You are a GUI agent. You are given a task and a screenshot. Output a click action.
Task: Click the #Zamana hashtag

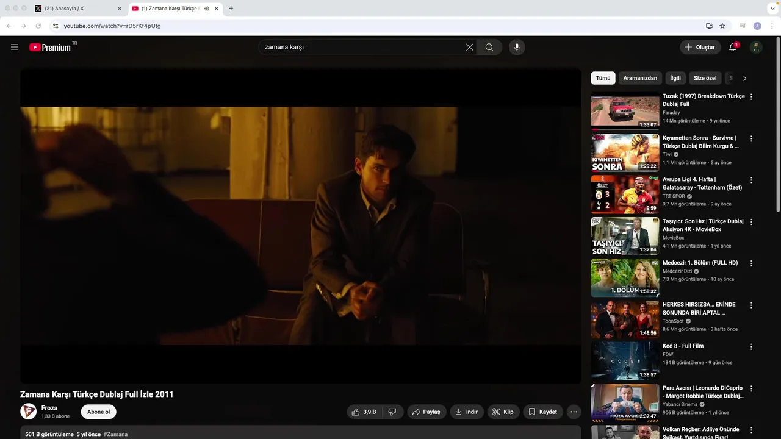[x=115, y=434]
